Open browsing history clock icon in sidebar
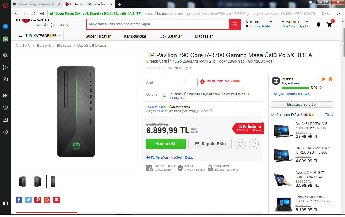The image size is (345, 217). coord(5,132)
